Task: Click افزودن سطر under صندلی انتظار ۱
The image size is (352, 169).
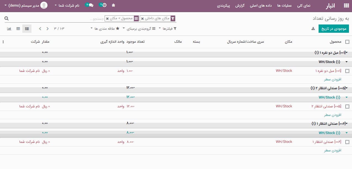Action: 333,150
